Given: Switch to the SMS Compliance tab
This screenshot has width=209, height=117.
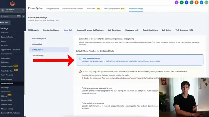Looking at the screenshot, I should tap(114, 30).
